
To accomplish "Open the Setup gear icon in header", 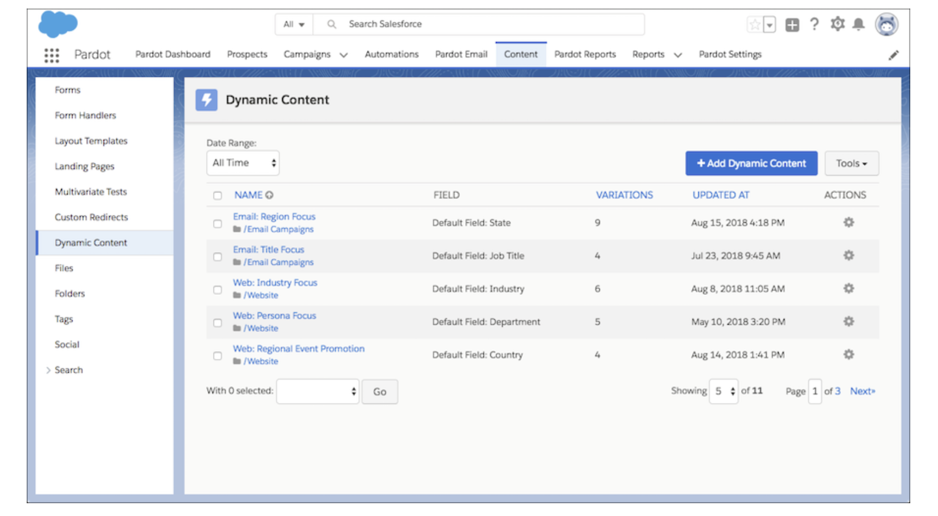I will [837, 25].
